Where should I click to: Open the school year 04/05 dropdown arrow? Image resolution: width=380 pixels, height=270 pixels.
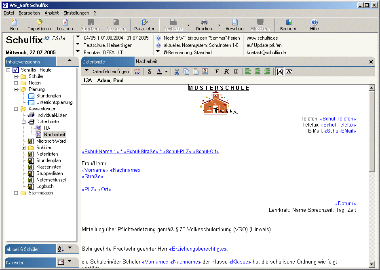click(x=78, y=37)
